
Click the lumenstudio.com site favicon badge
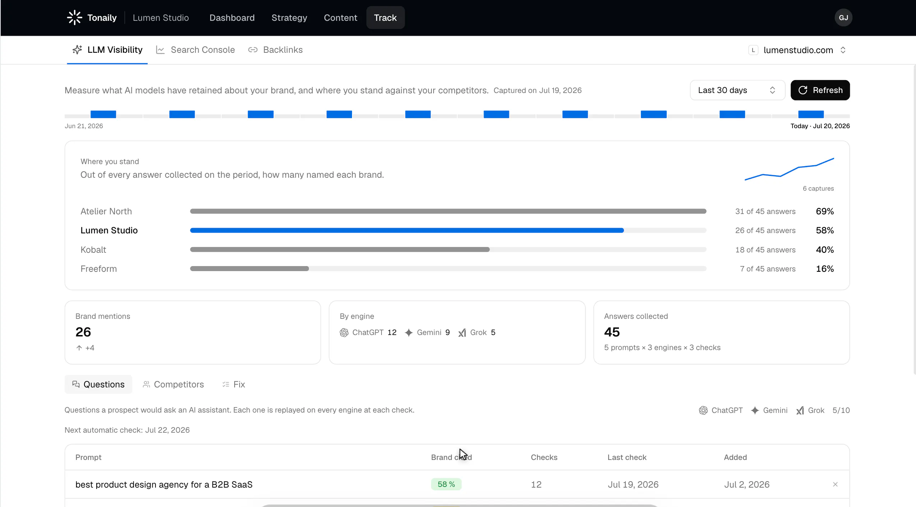(753, 50)
